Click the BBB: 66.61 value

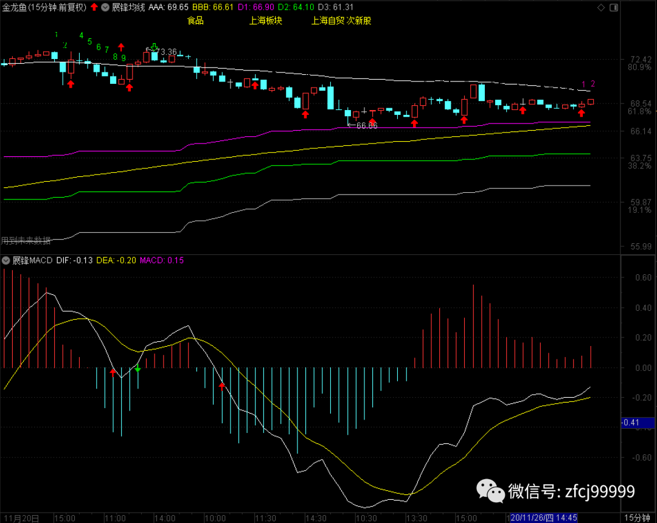(x=213, y=7)
